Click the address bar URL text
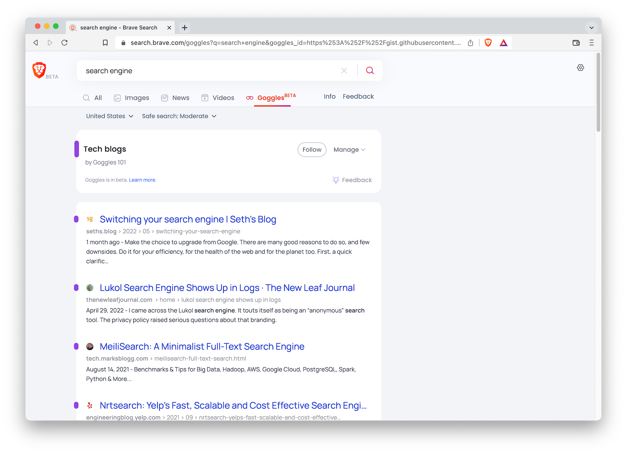627x454 pixels. click(x=296, y=43)
